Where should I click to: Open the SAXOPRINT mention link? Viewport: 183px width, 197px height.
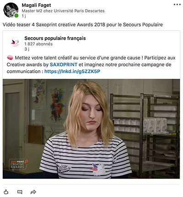[x=64, y=65]
